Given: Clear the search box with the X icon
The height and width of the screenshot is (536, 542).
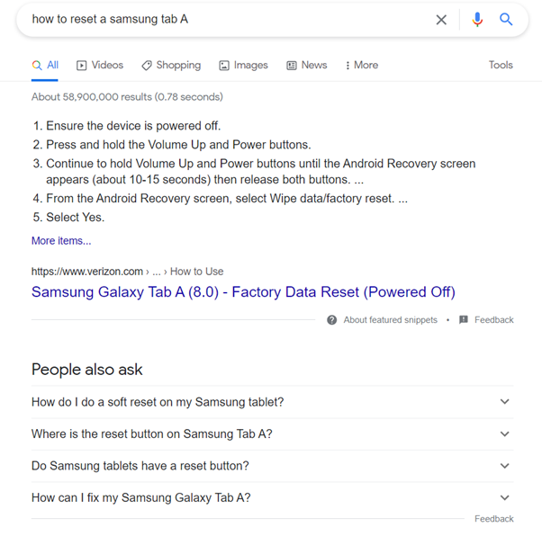Looking at the screenshot, I should tap(441, 20).
